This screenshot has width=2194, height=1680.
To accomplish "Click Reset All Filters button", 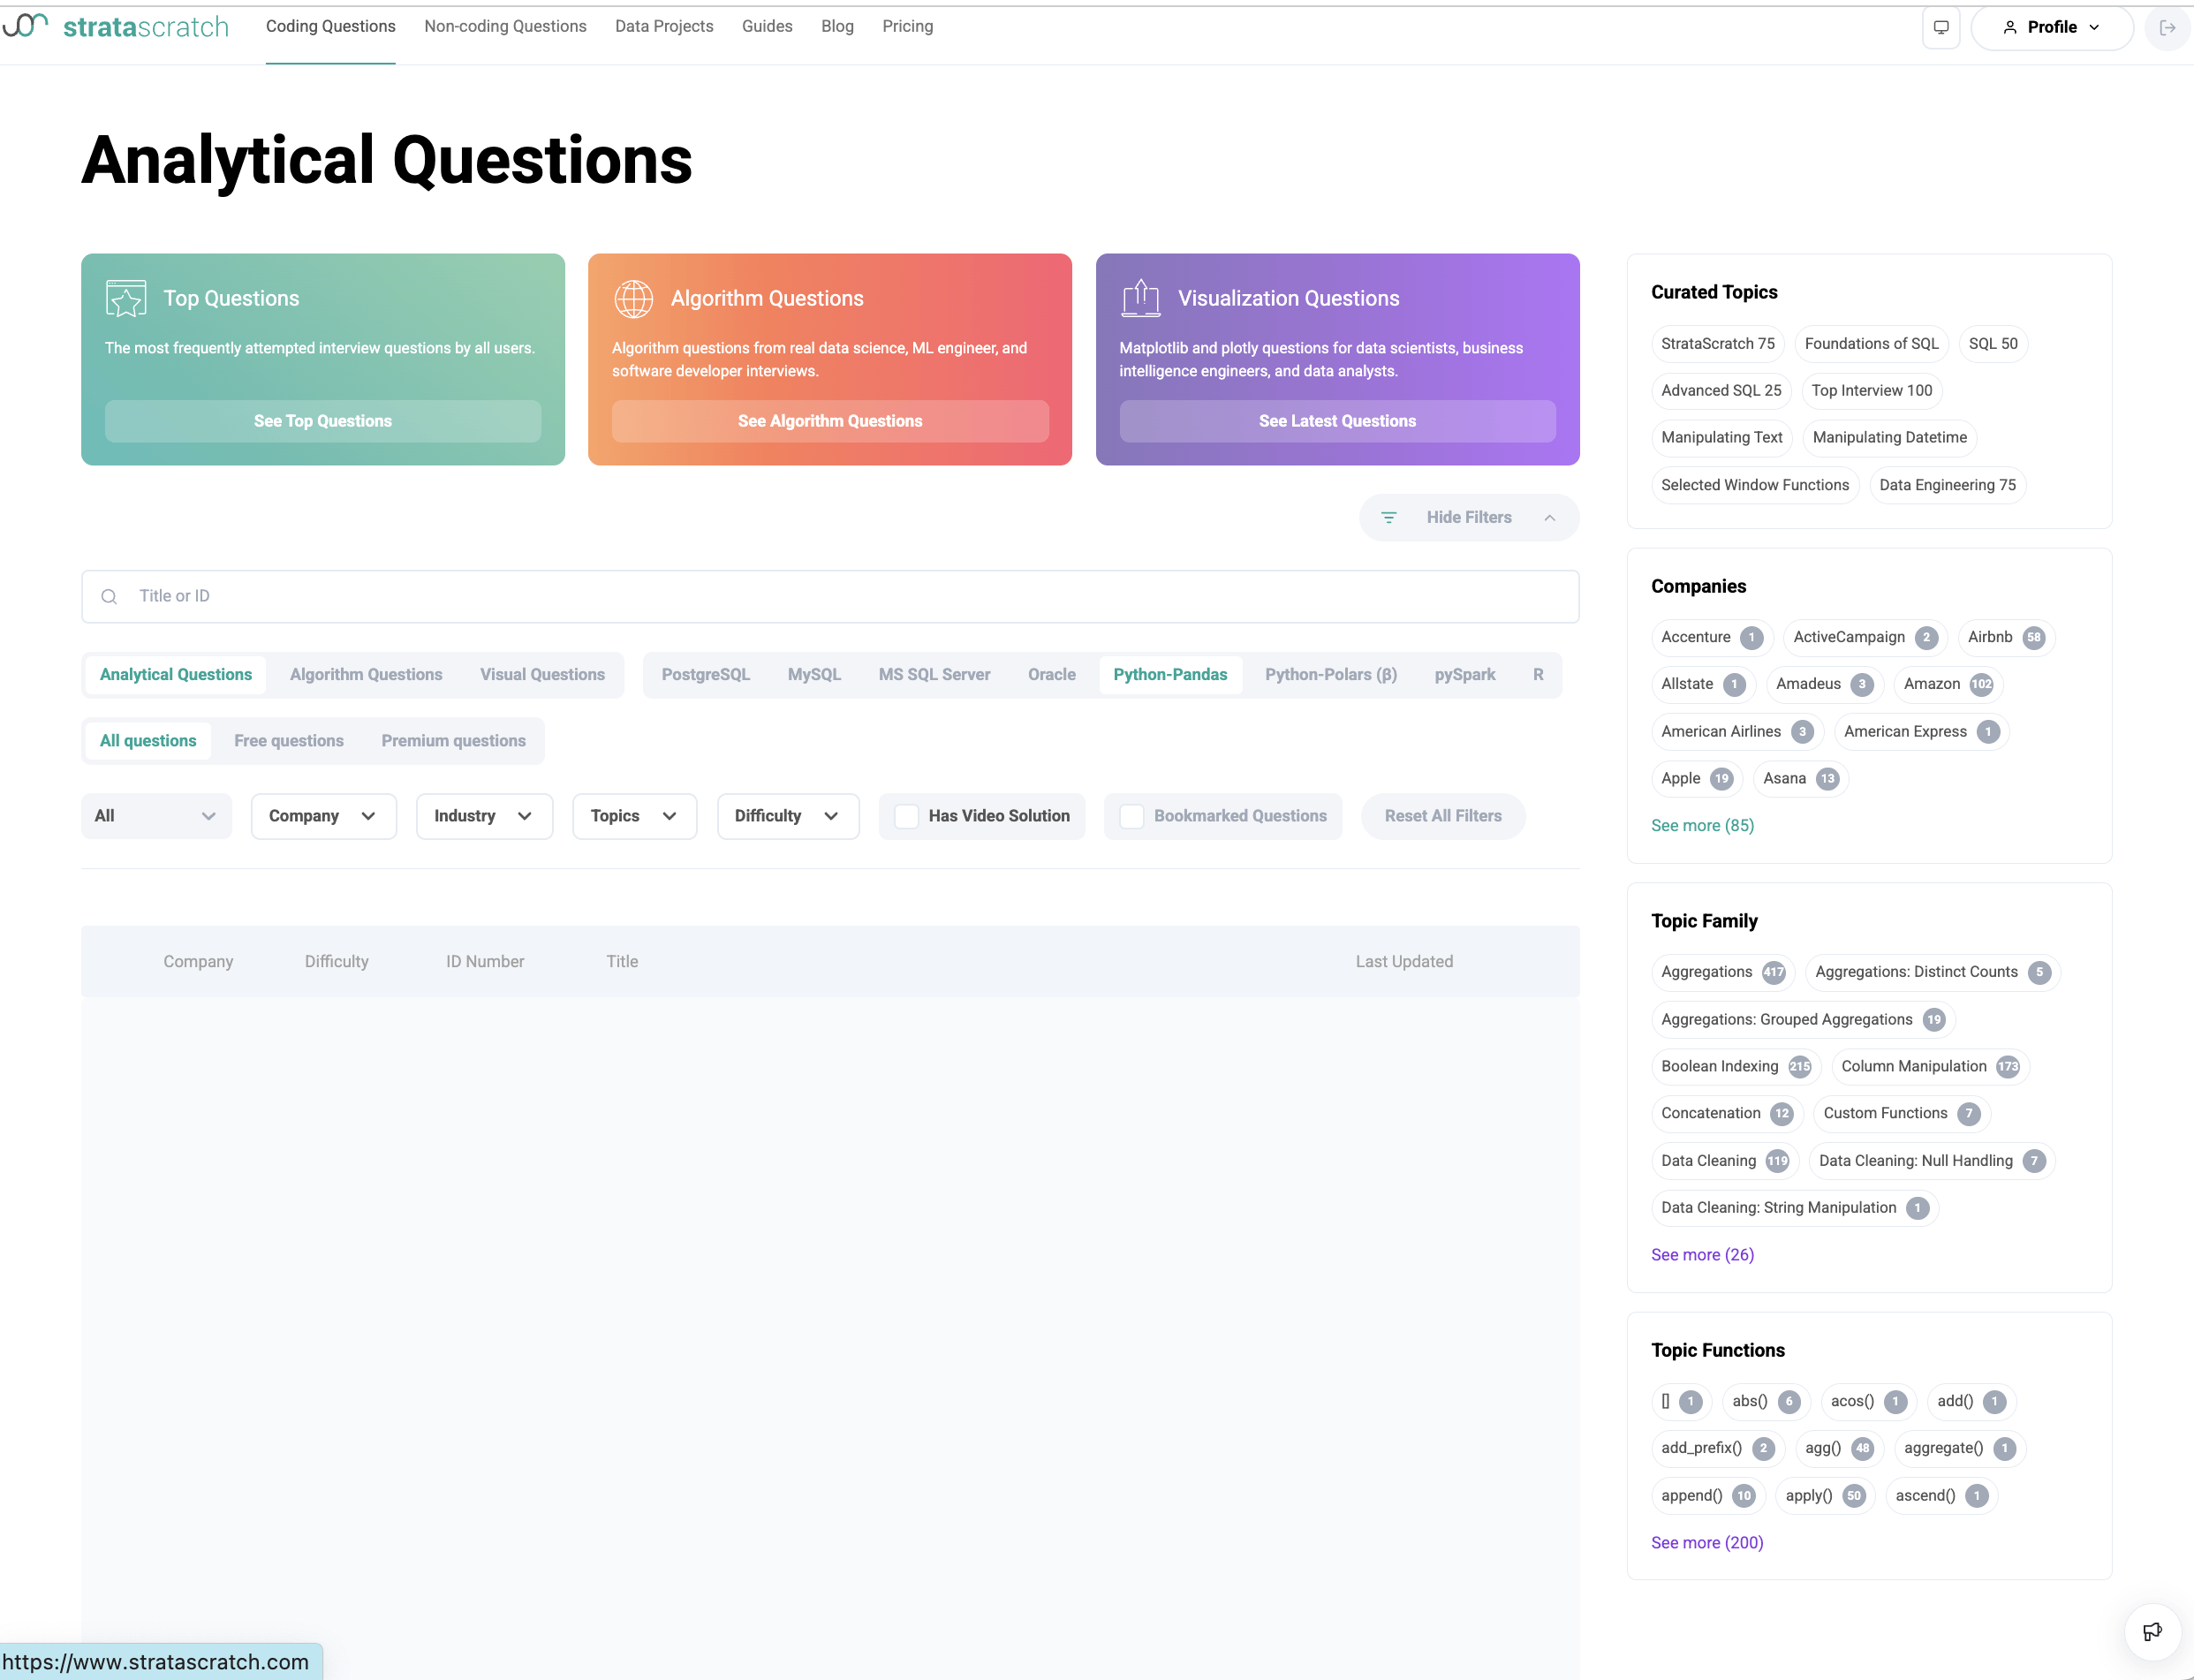I will tap(1443, 816).
